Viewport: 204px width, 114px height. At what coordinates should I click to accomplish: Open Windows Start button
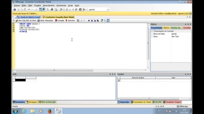pos(15,111)
